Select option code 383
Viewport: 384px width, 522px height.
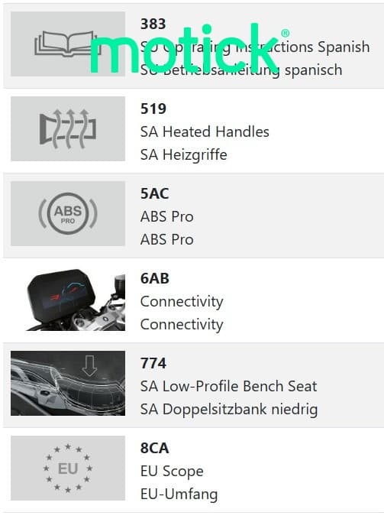tap(153, 24)
